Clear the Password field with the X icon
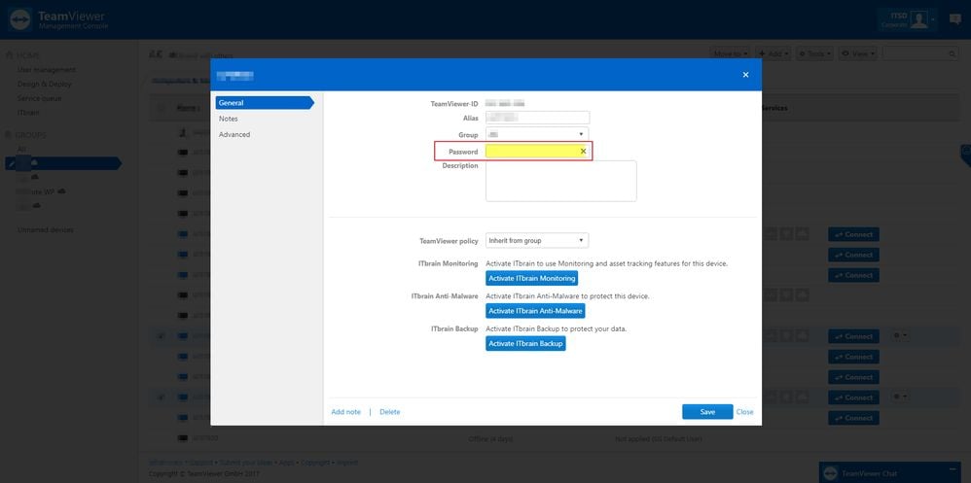The height and width of the screenshot is (483, 971). [583, 151]
